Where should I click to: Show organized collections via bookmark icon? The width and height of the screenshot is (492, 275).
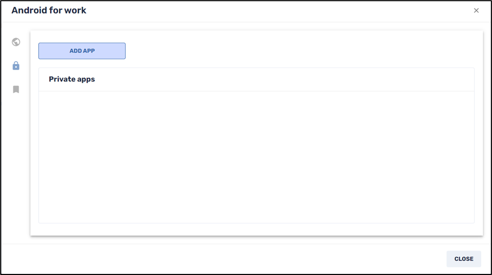(x=16, y=89)
